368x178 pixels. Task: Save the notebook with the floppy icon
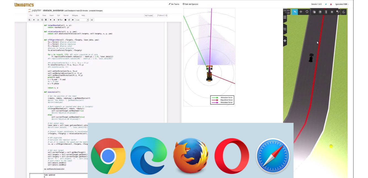[30, 20]
